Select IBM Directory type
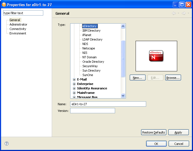The width and height of the screenshot is (193, 151). (x=92, y=31)
